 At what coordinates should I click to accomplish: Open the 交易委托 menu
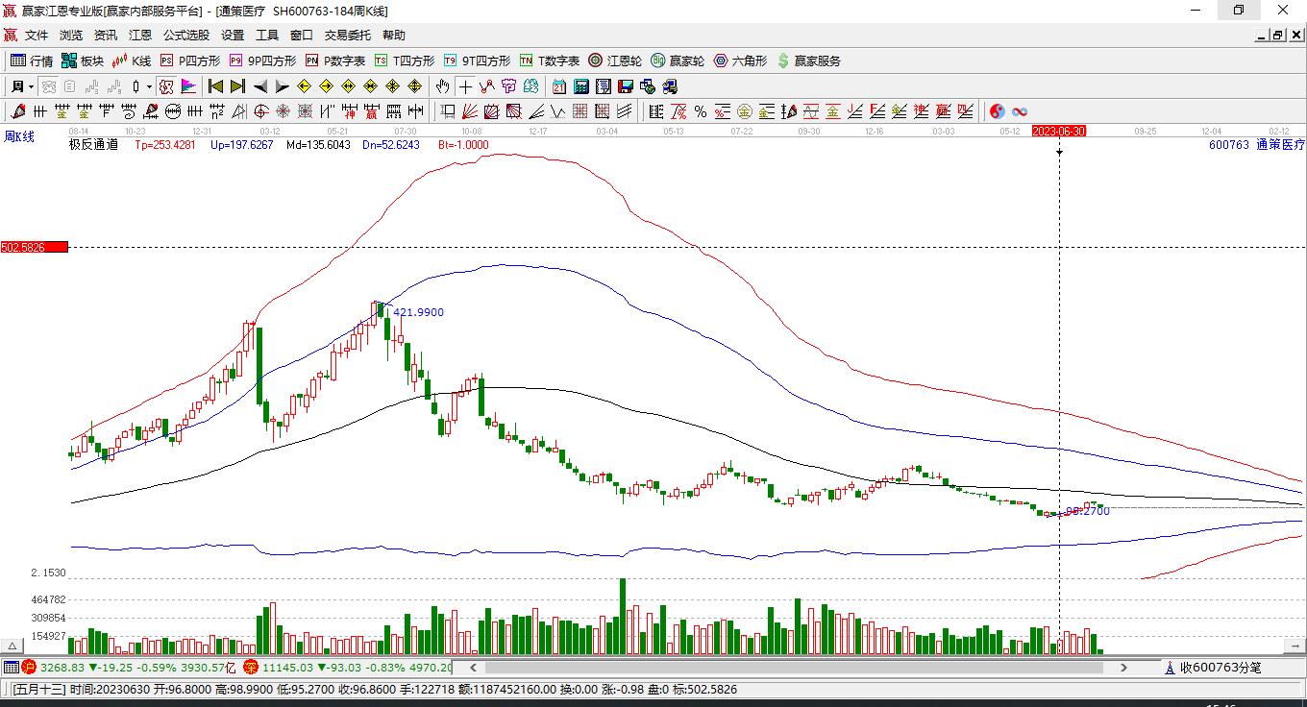click(x=348, y=35)
